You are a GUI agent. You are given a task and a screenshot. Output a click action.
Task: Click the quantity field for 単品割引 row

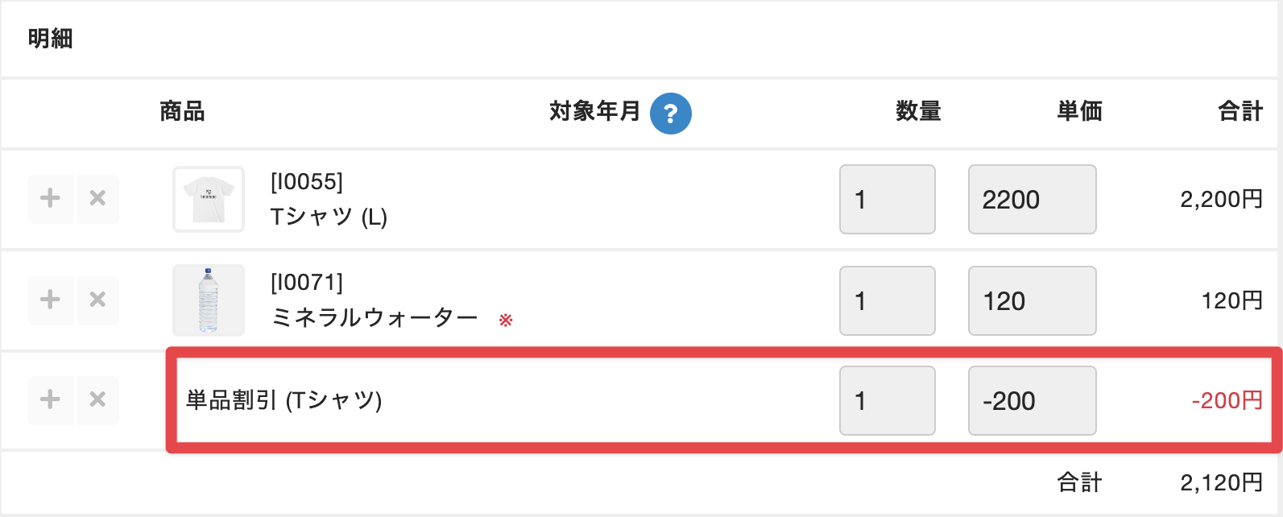[887, 401]
